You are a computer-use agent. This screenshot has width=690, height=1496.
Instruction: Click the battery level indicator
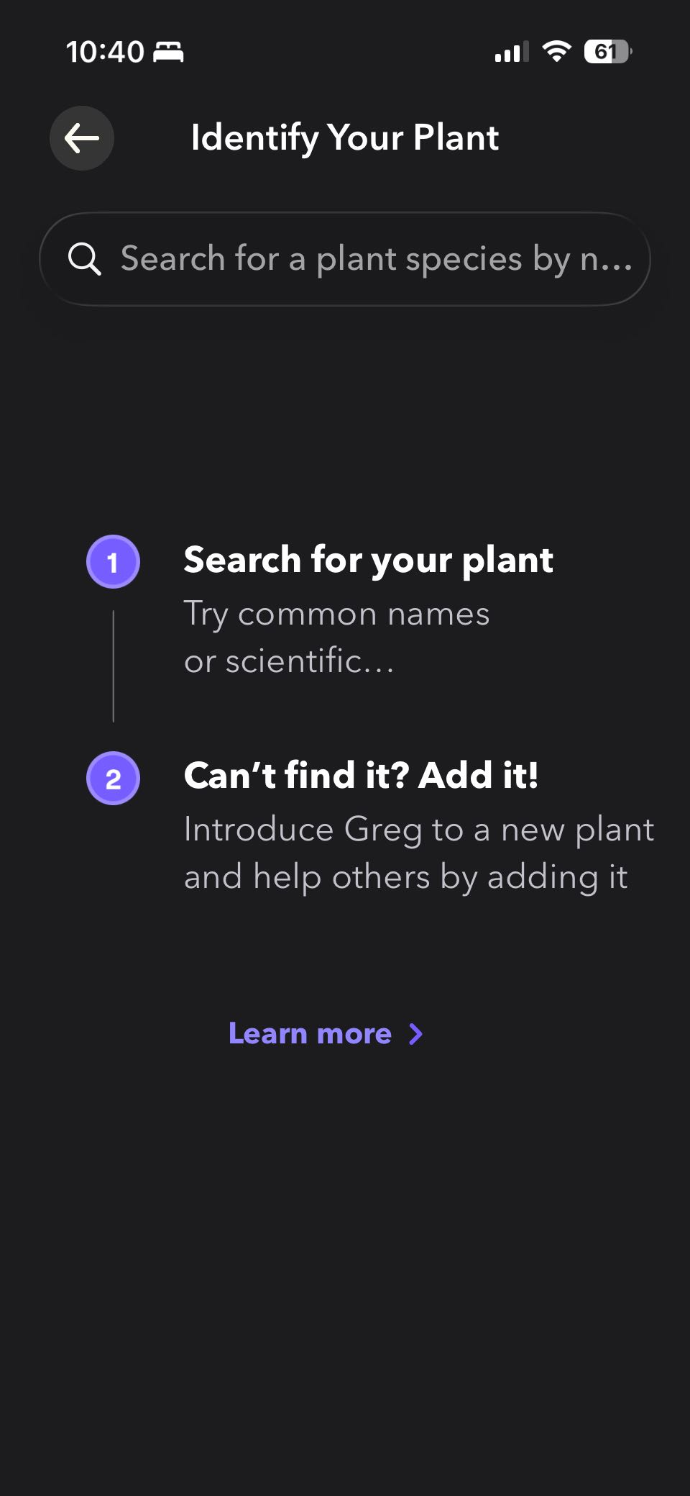(x=608, y=52)
